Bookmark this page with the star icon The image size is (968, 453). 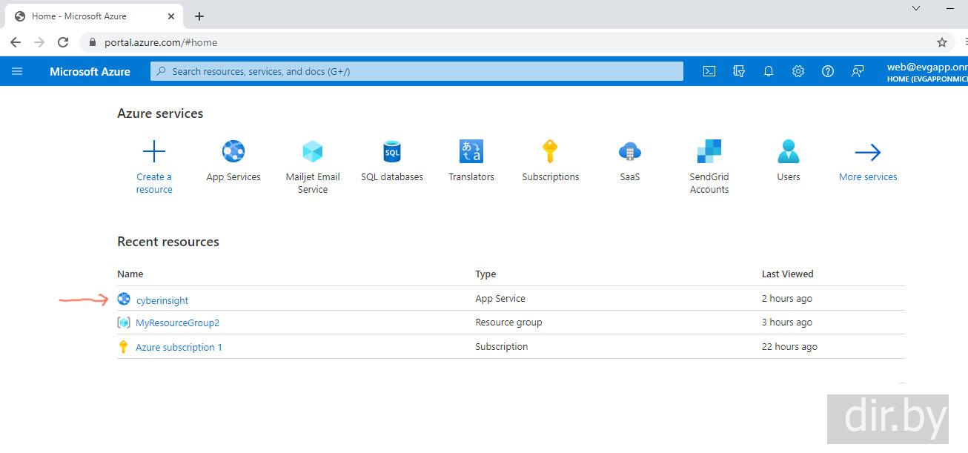coord(942,42)
